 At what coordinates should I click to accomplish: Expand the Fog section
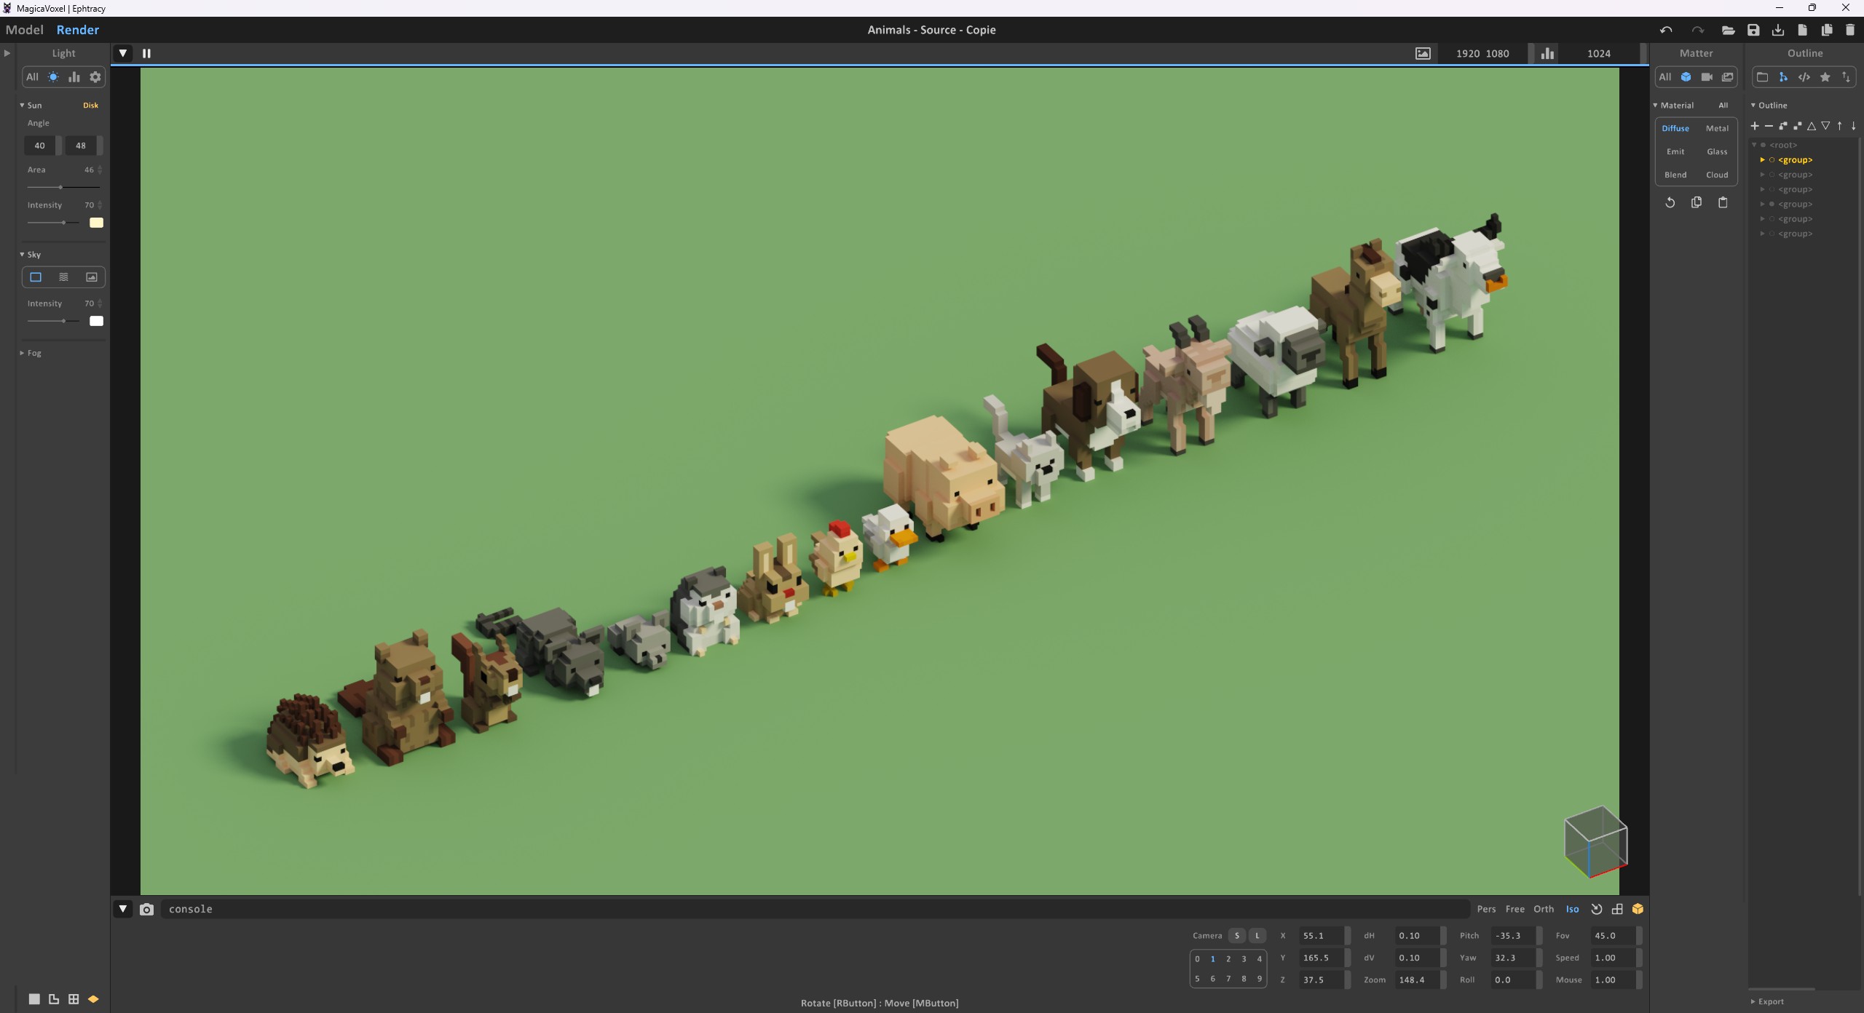pyautogui.click(x=33, y=353)
